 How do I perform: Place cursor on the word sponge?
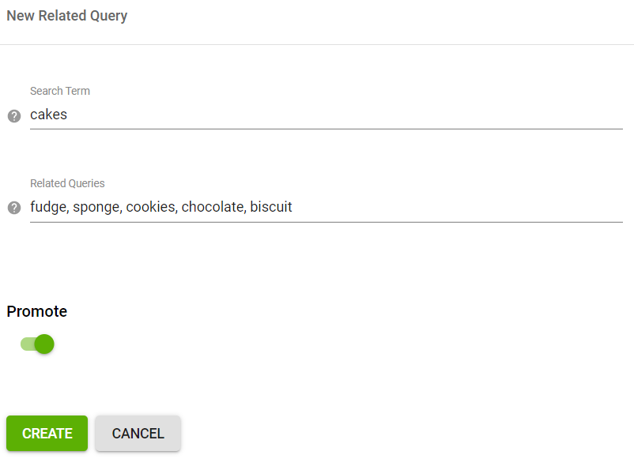tap(97, 207)
